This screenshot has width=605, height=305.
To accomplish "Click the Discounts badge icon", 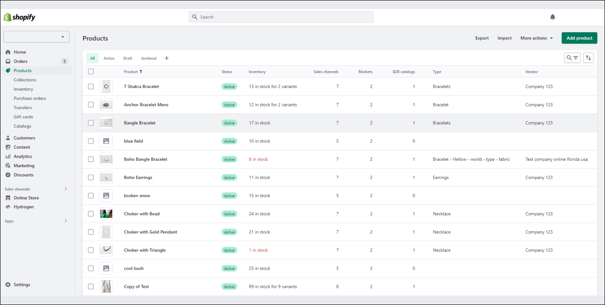I will tap(8, 175).
